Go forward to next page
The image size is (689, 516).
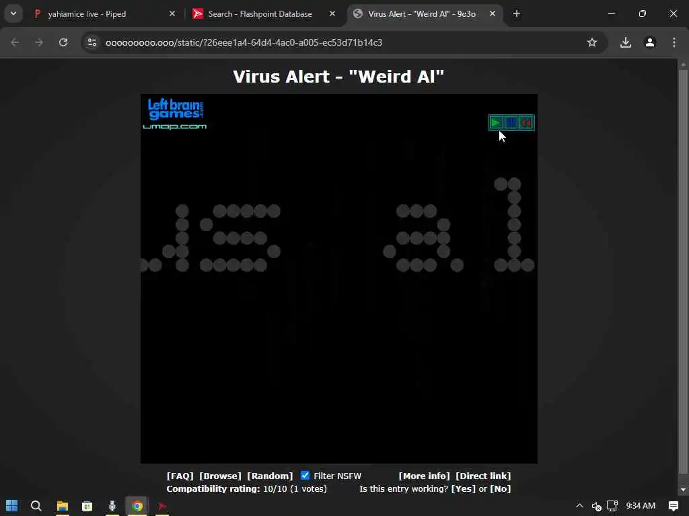(x=38, y=42)
